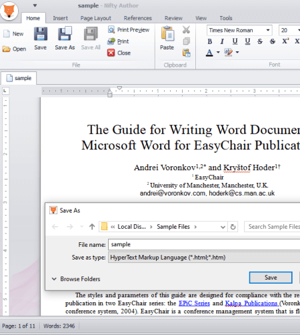
Task: Open the quick access toolbar dropdown
Action: tap(35, 5)
